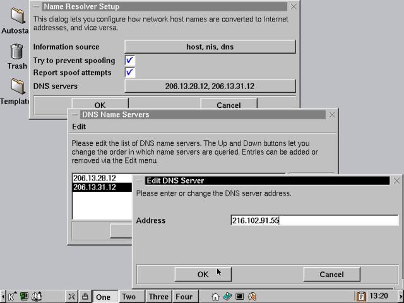Open the Trash desktop icon
The width and height of the screenshot is (404, 303).
coord(16,53)
